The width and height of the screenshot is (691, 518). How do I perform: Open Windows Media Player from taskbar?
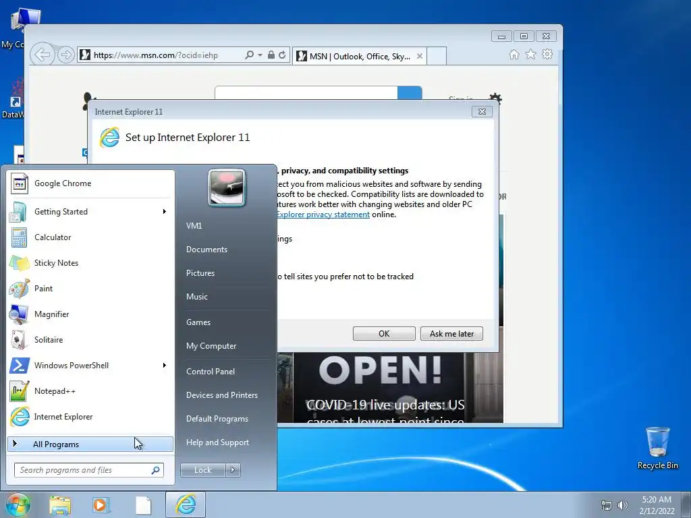[101, 505]
